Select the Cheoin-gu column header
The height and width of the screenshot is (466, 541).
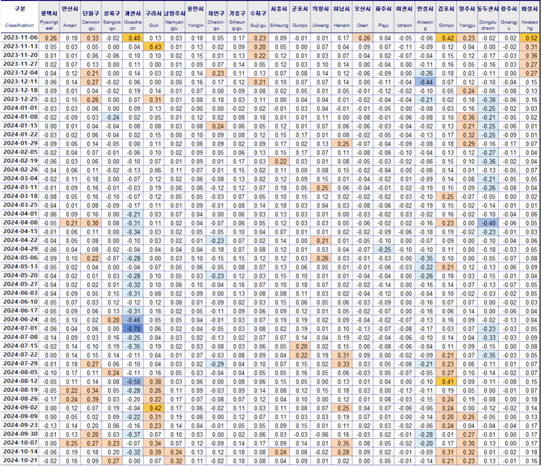pos(216,17)
